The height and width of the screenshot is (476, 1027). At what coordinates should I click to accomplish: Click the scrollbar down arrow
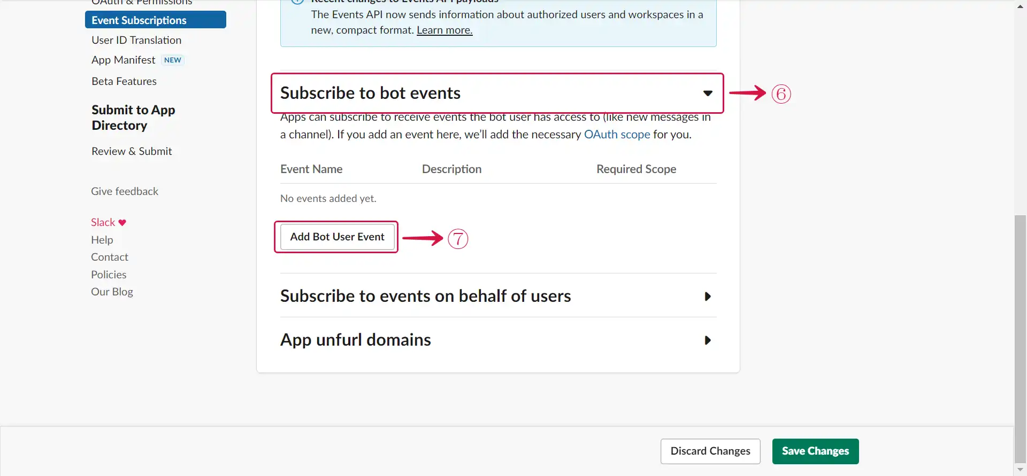point(1020,470)
